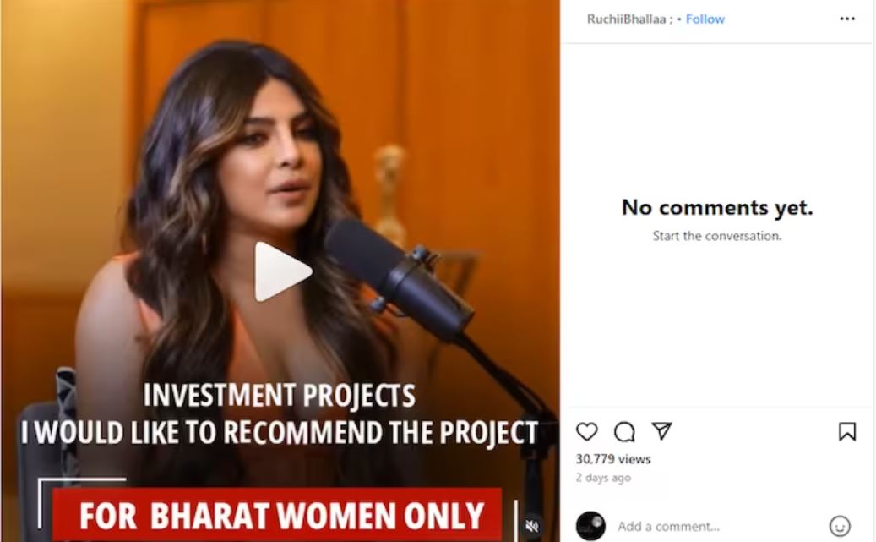Share post using paper plane icon
The height and width of the screenshot is (542, 876).
click(661, 430)
